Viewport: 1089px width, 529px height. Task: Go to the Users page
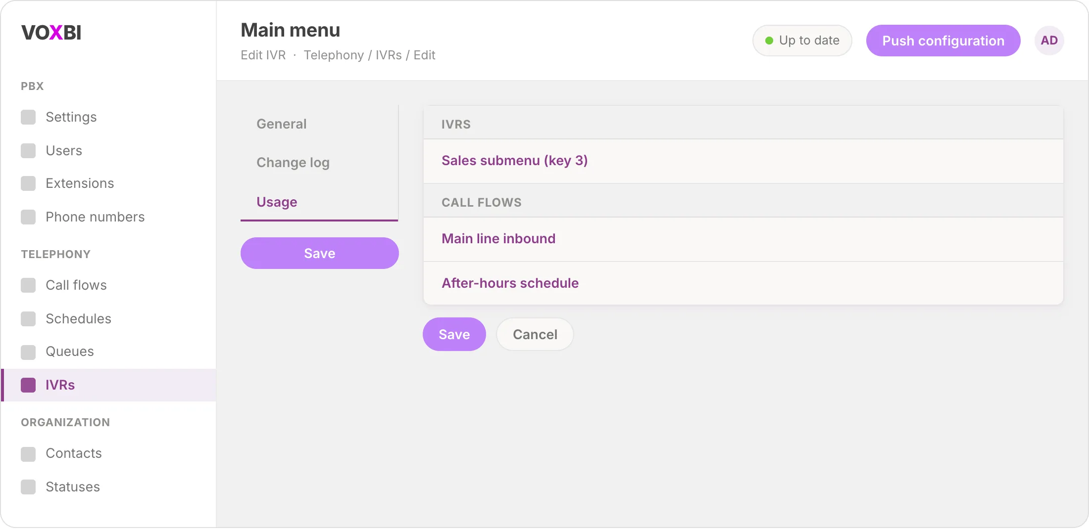[x=108, y=151]
